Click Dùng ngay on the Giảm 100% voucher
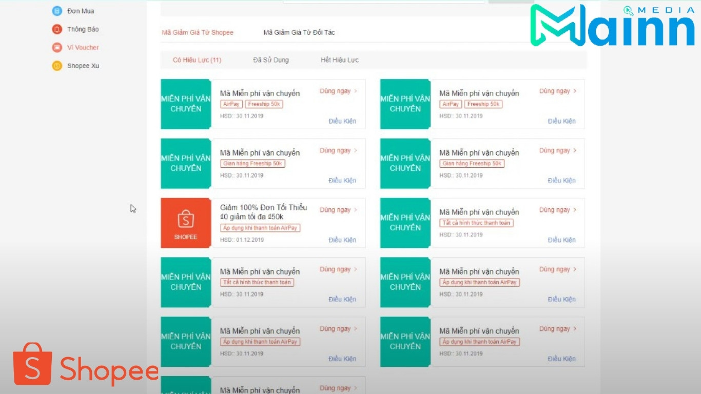 (335, 209)
